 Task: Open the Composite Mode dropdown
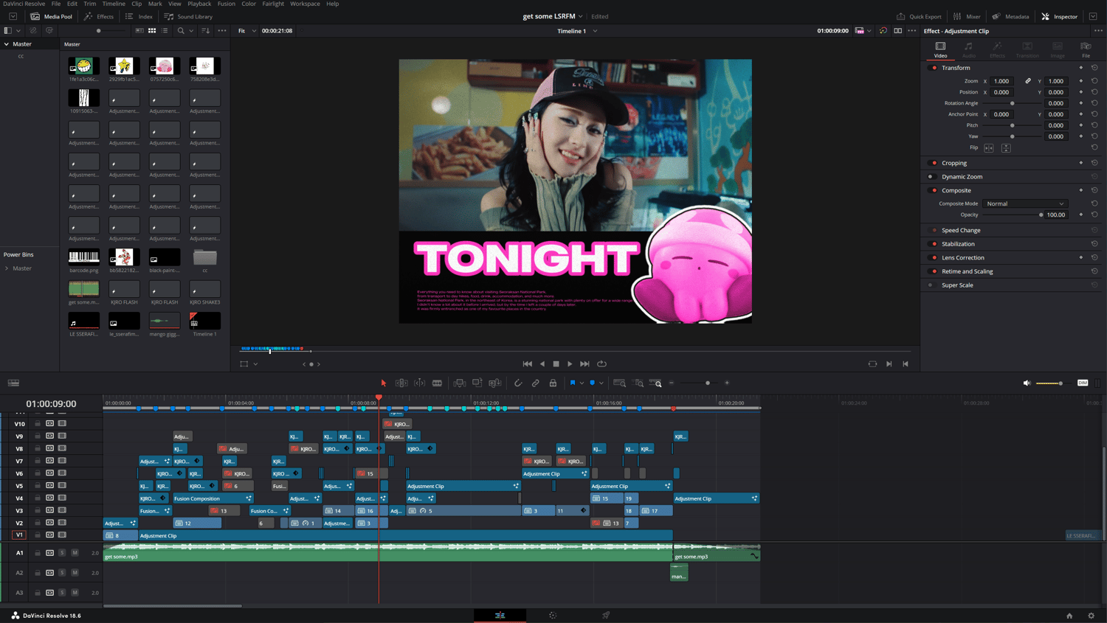(x=1025, y=203)
